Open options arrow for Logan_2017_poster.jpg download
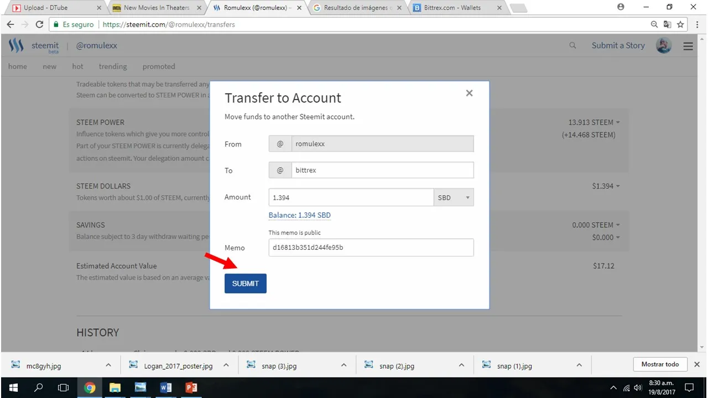 [x=226, y=365]
